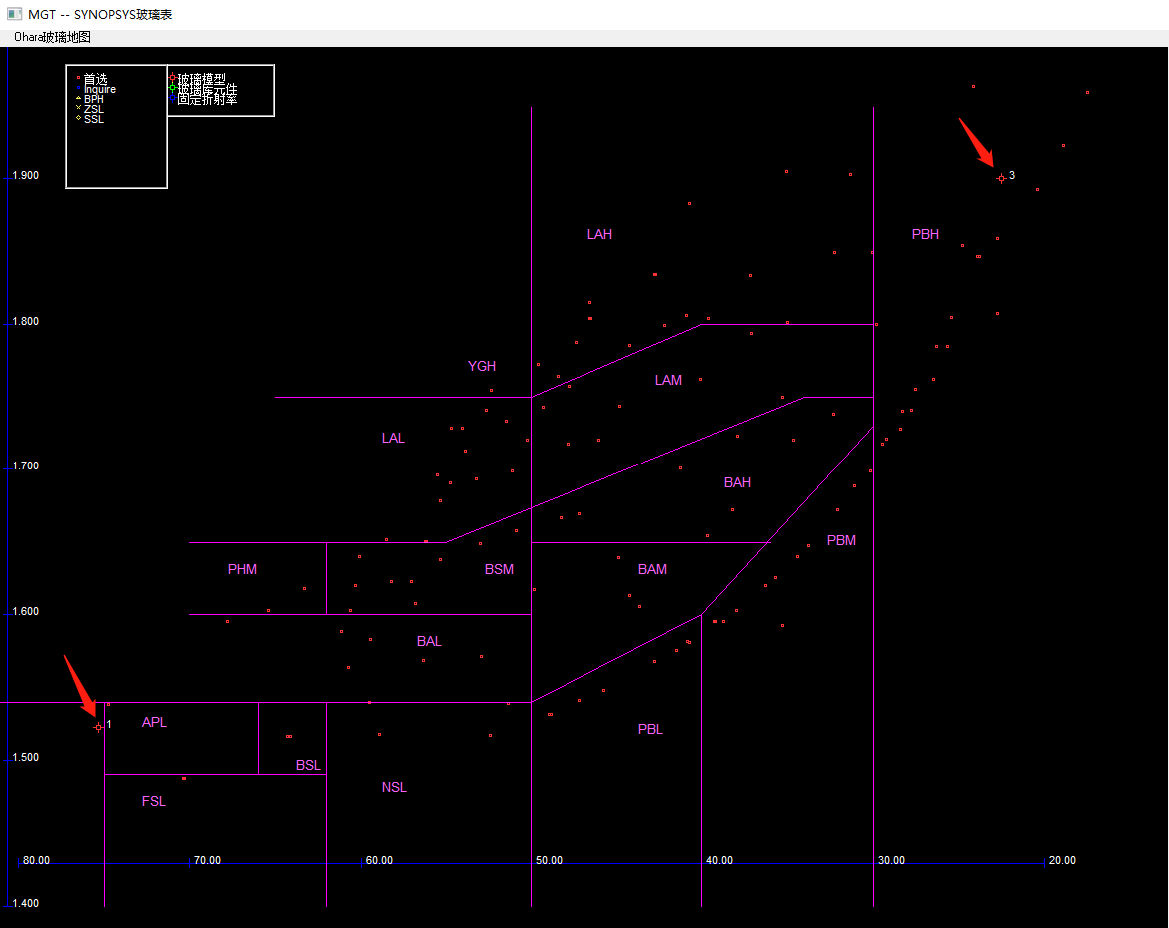This screenshot has height=928, width=1169.
Task: Click the blue Inquire legend square
Action: click(x=78, y=88)
